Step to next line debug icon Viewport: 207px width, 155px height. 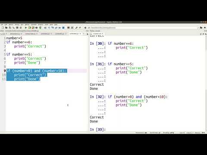[x=49, y=28]
